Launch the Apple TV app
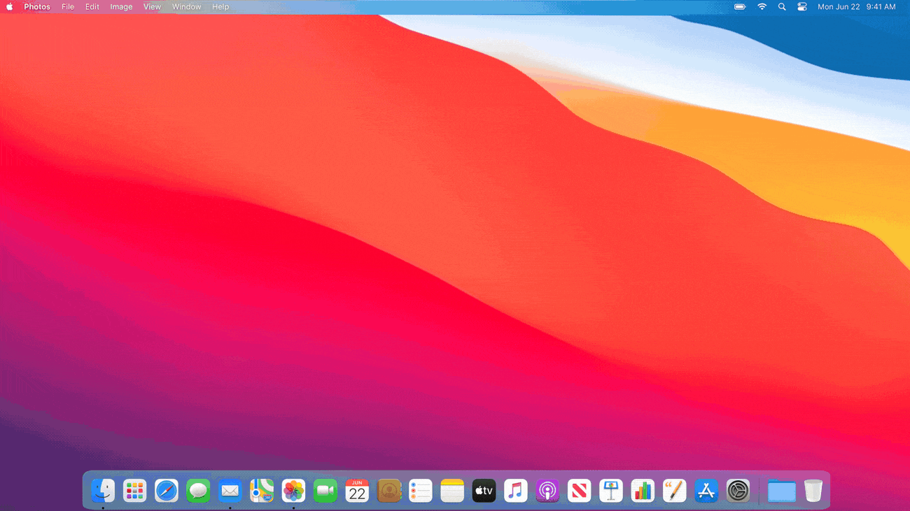The image size is (910, 511). [484, 491]
